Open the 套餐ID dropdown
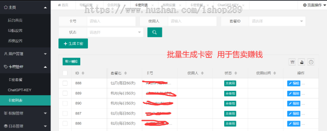Viewport: 327px width, 131px height. 277,21
